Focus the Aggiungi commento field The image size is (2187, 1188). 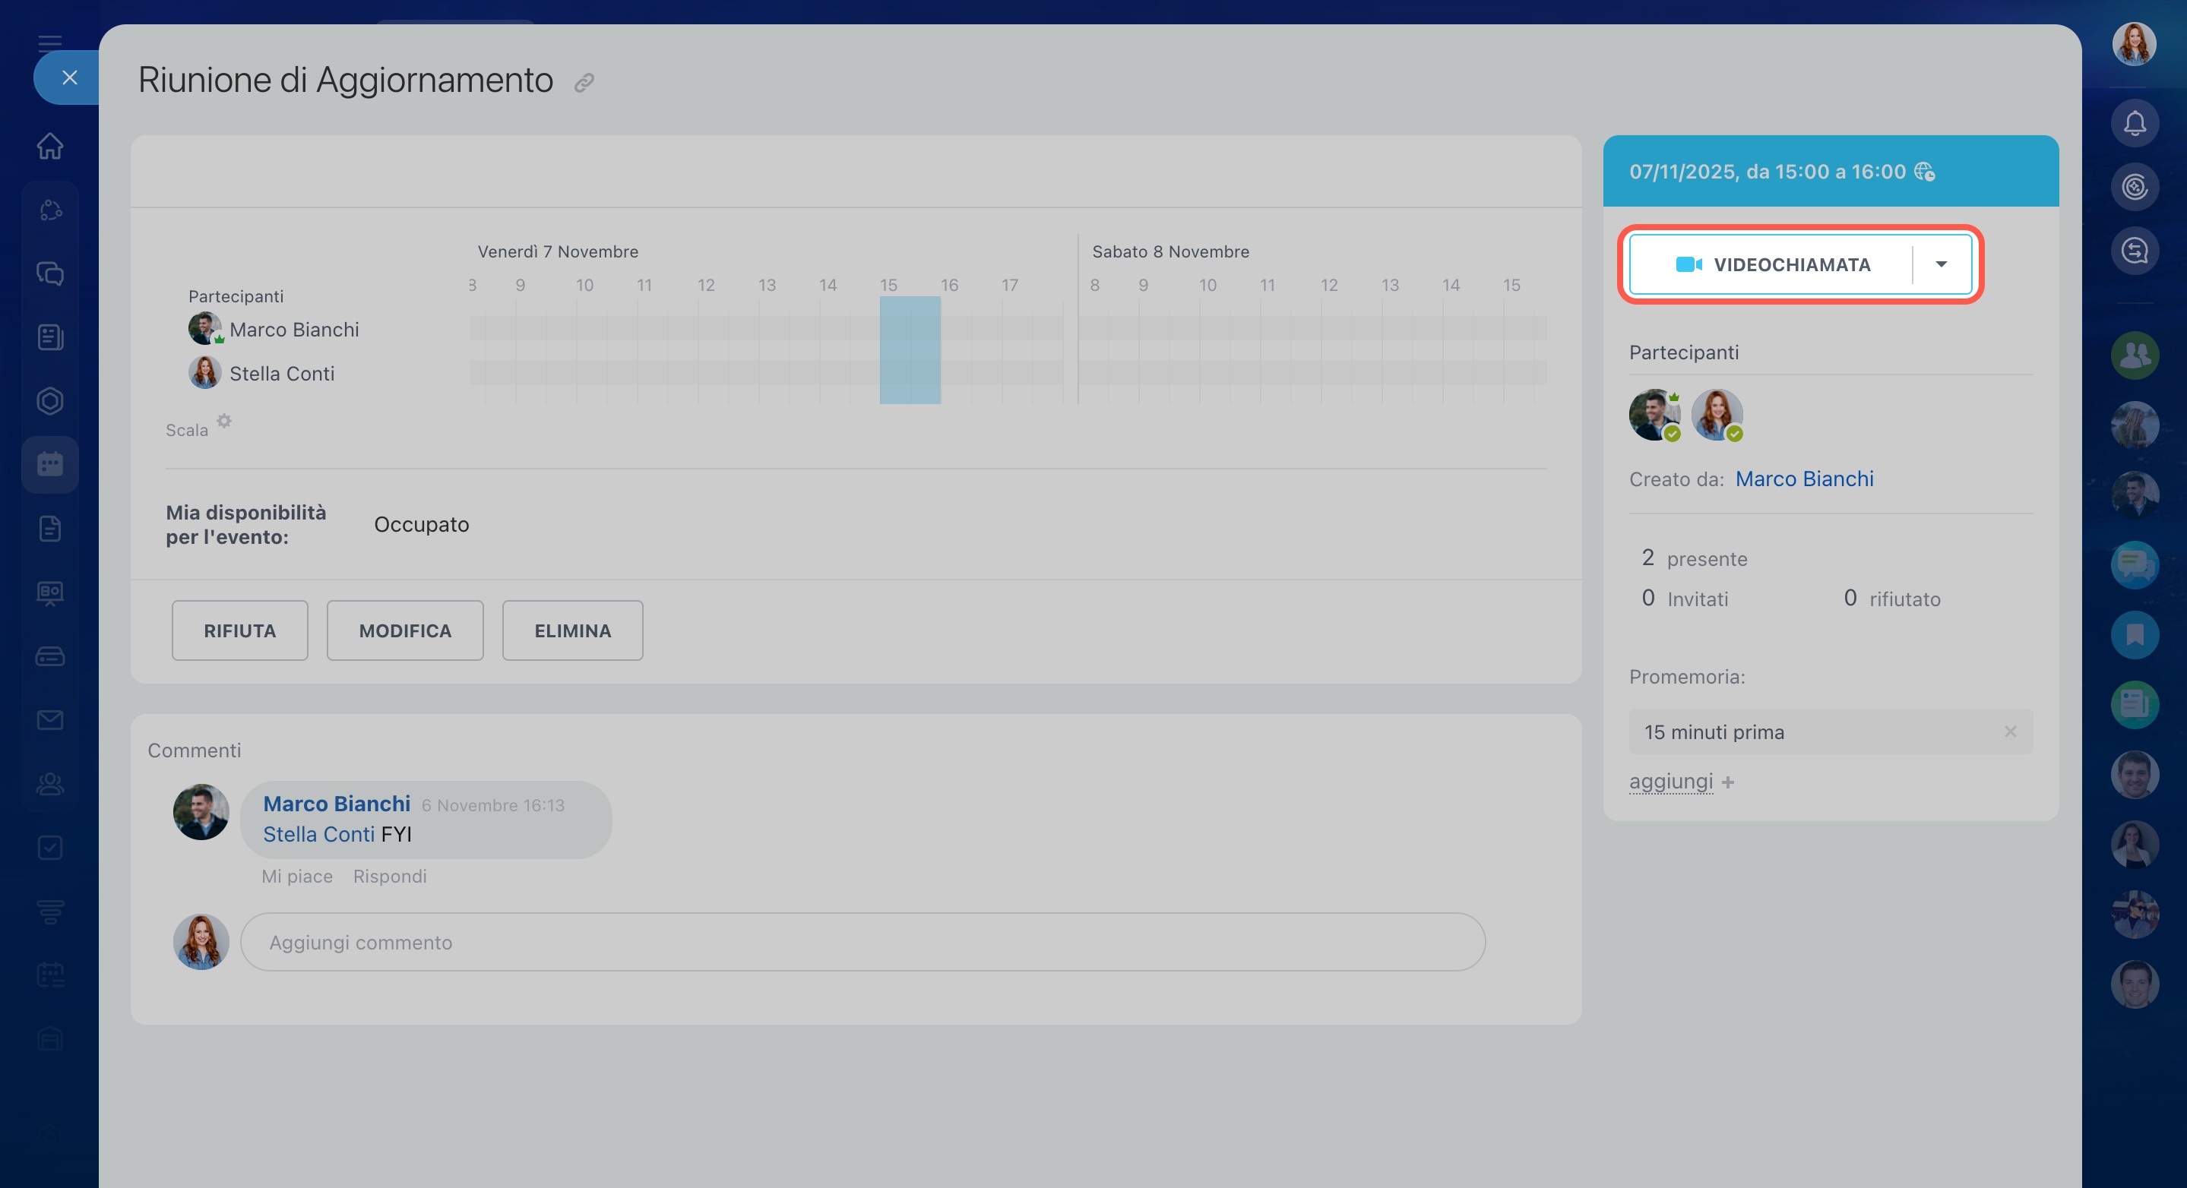[x=862, y=942]
